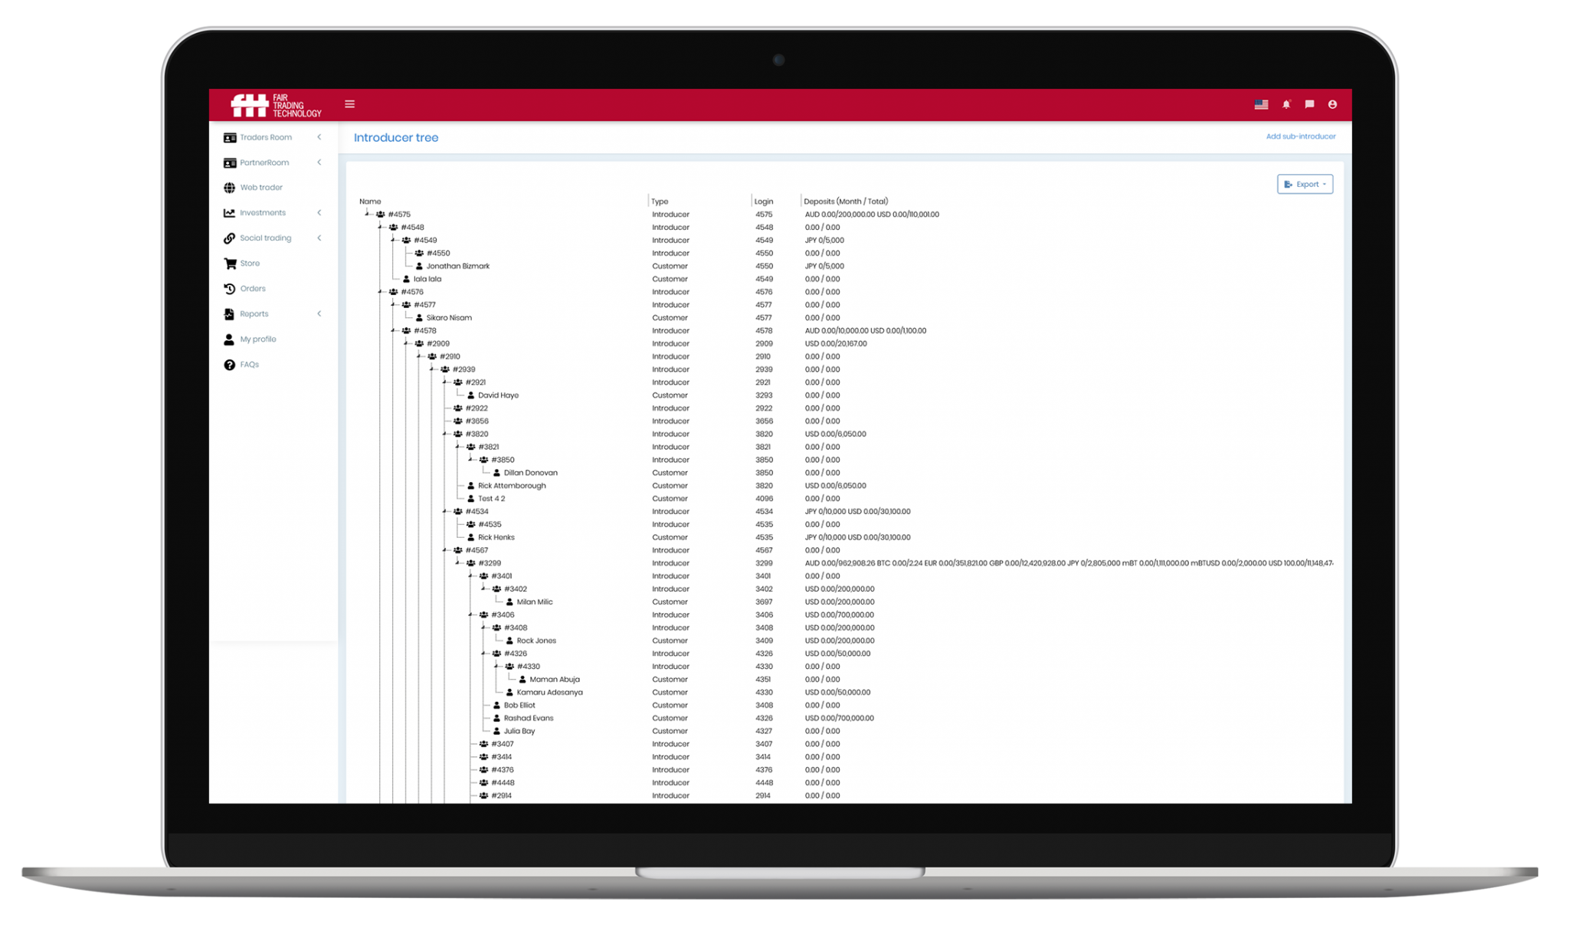Collapse the #4578 introducer branch

[x=390, y=330]
